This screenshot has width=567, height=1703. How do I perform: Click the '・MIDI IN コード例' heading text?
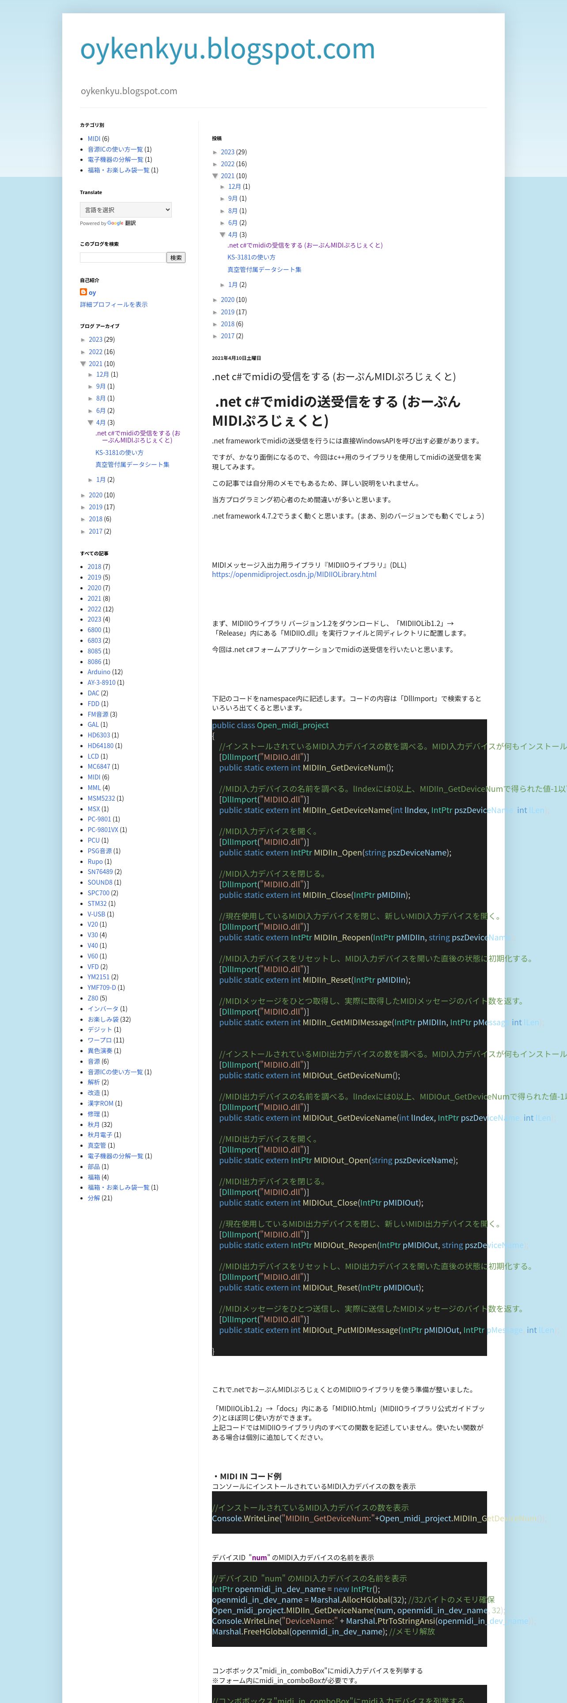247,1477
